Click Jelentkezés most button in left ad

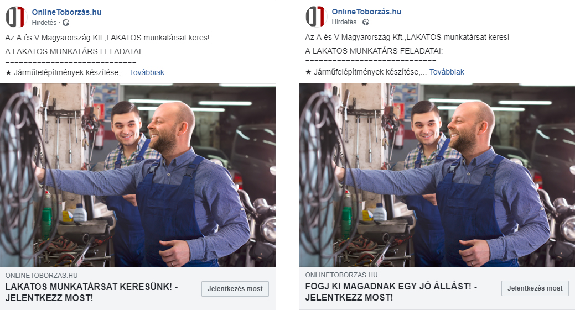pyautogui.click(x=235, y=289)
